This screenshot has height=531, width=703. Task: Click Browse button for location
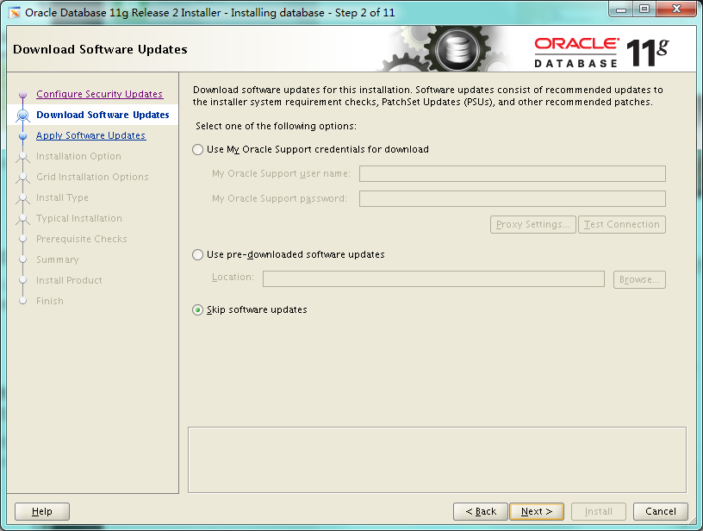pyautogui.click(x=639, y=279)
